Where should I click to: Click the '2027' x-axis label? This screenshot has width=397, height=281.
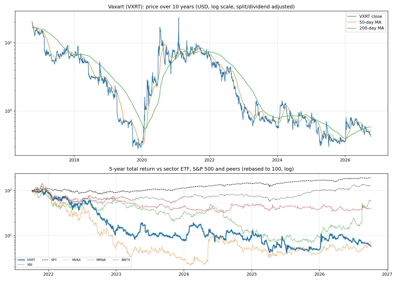coord(387,274)
